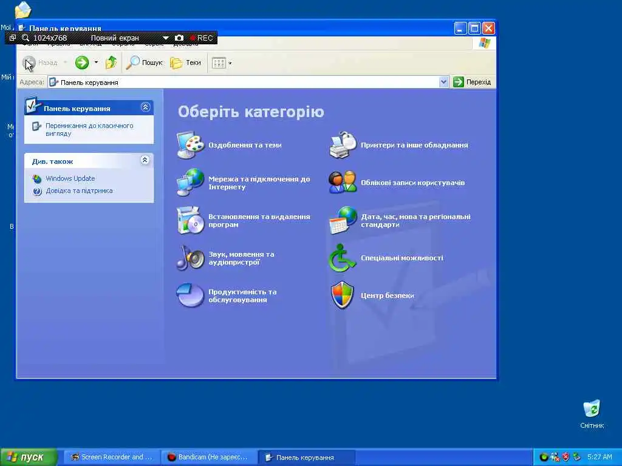
Task: Open the Network and Internet connections globe icon
Action: (x=190, y=182)
